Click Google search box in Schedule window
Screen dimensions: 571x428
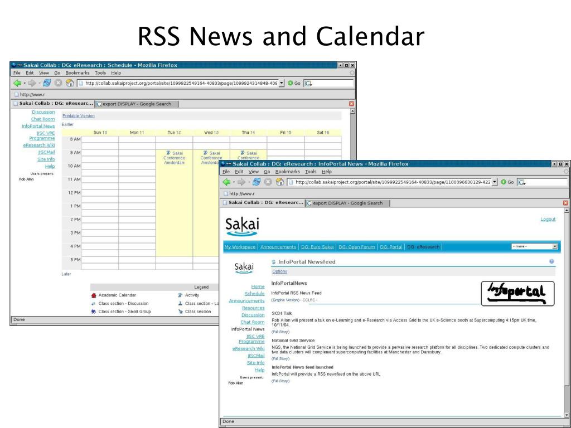[329, 84]
